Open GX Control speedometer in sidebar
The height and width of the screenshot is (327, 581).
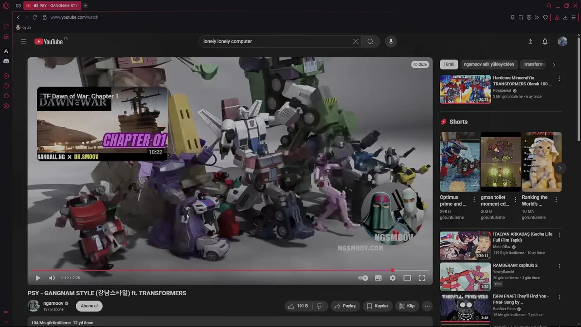[x=6, y=26]
